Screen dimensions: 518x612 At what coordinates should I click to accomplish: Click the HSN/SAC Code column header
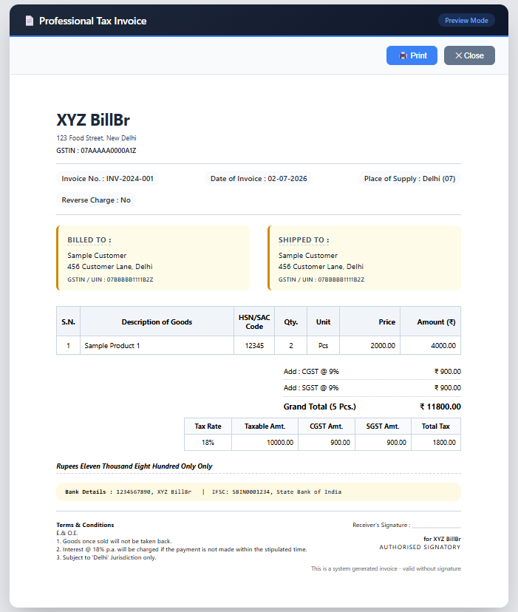[x=254, y=322]
